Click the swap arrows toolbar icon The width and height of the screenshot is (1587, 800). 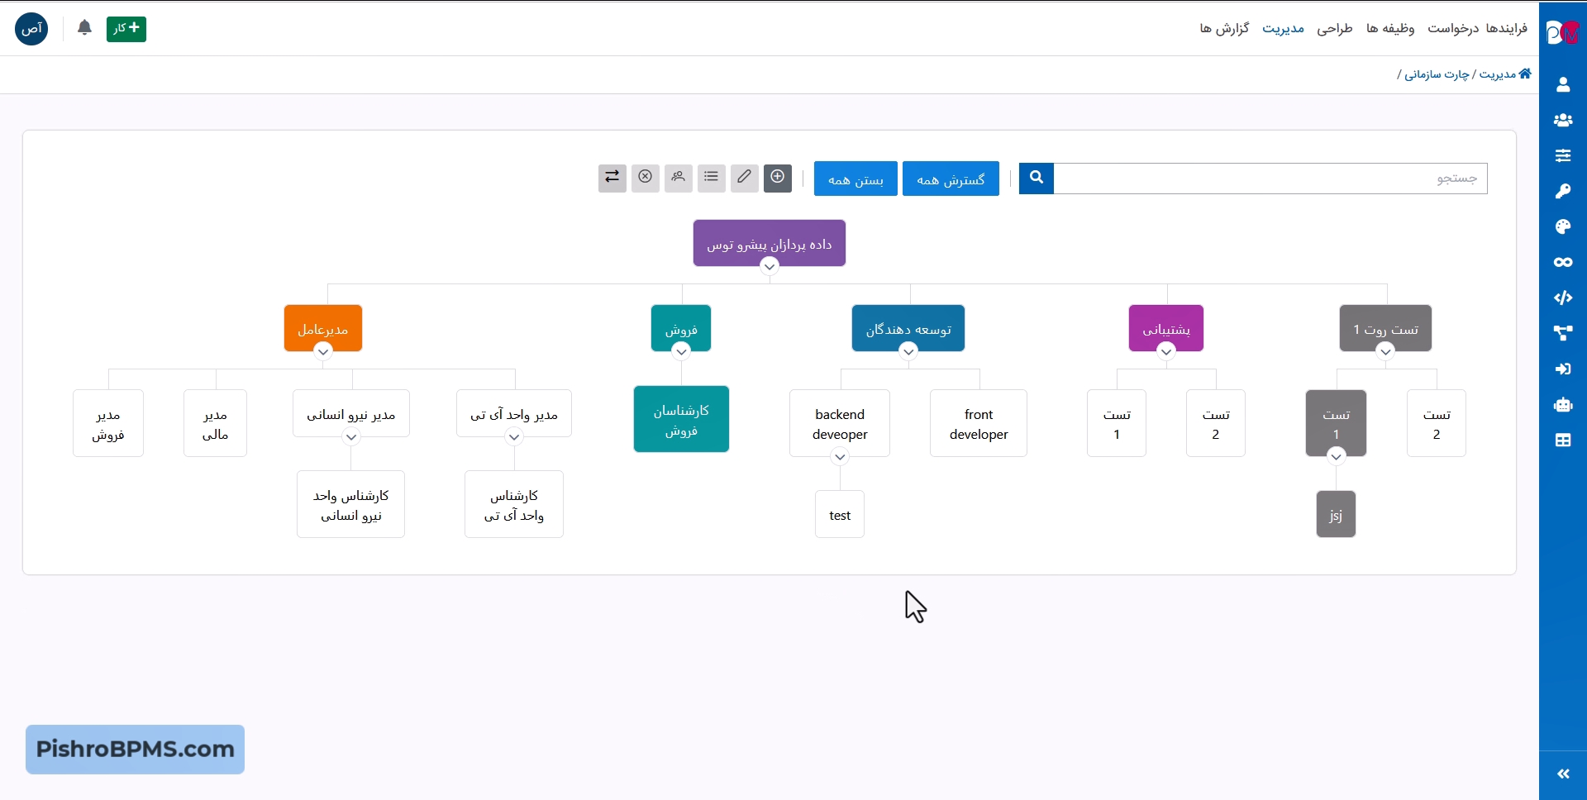pos(612,178)
